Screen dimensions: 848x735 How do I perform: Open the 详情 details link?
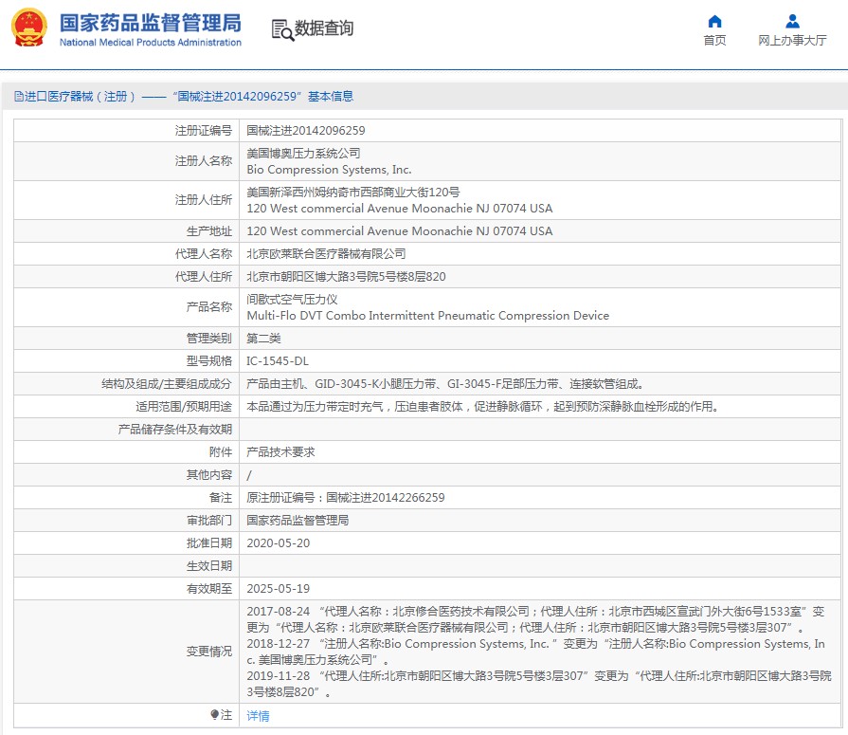[258, 715]
